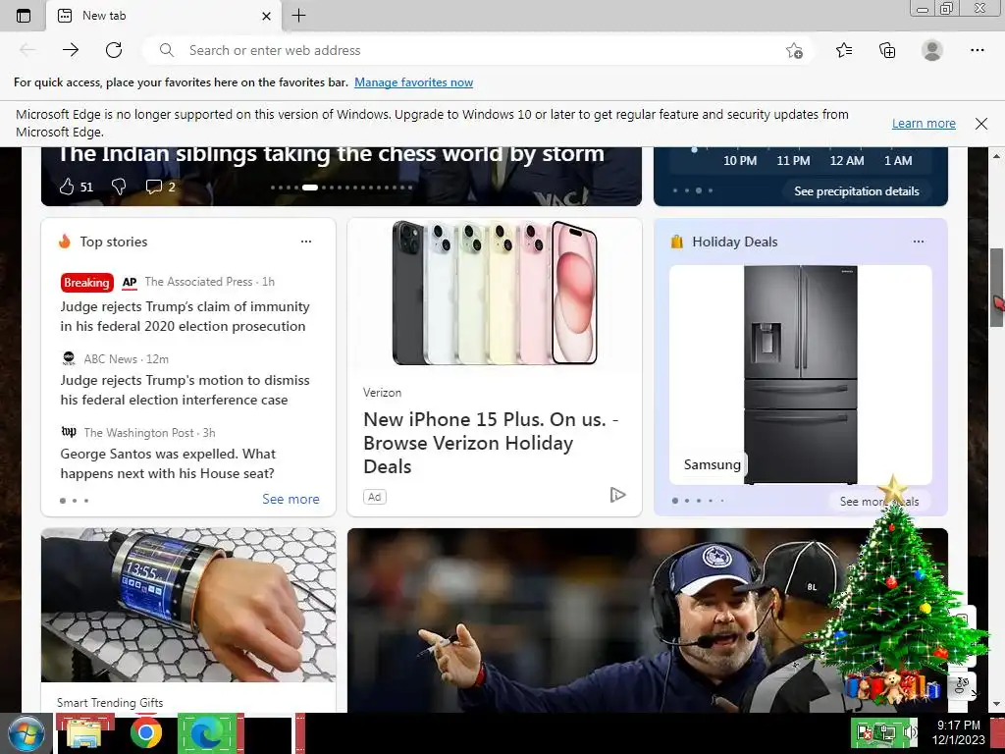Select first Top stories page dot
This screenshot has width=1005, height=754.
tap(62, 501)
